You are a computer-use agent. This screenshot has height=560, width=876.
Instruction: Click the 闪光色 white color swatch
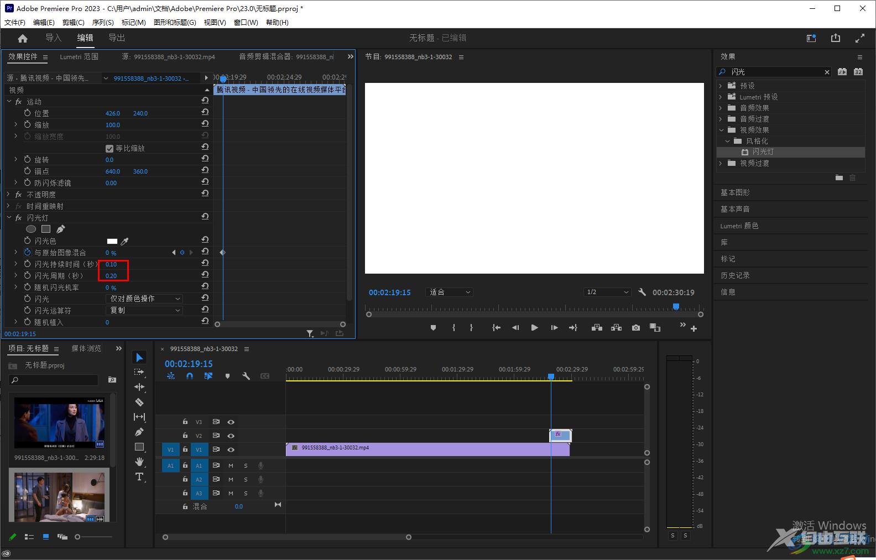[x=112, y=241]
